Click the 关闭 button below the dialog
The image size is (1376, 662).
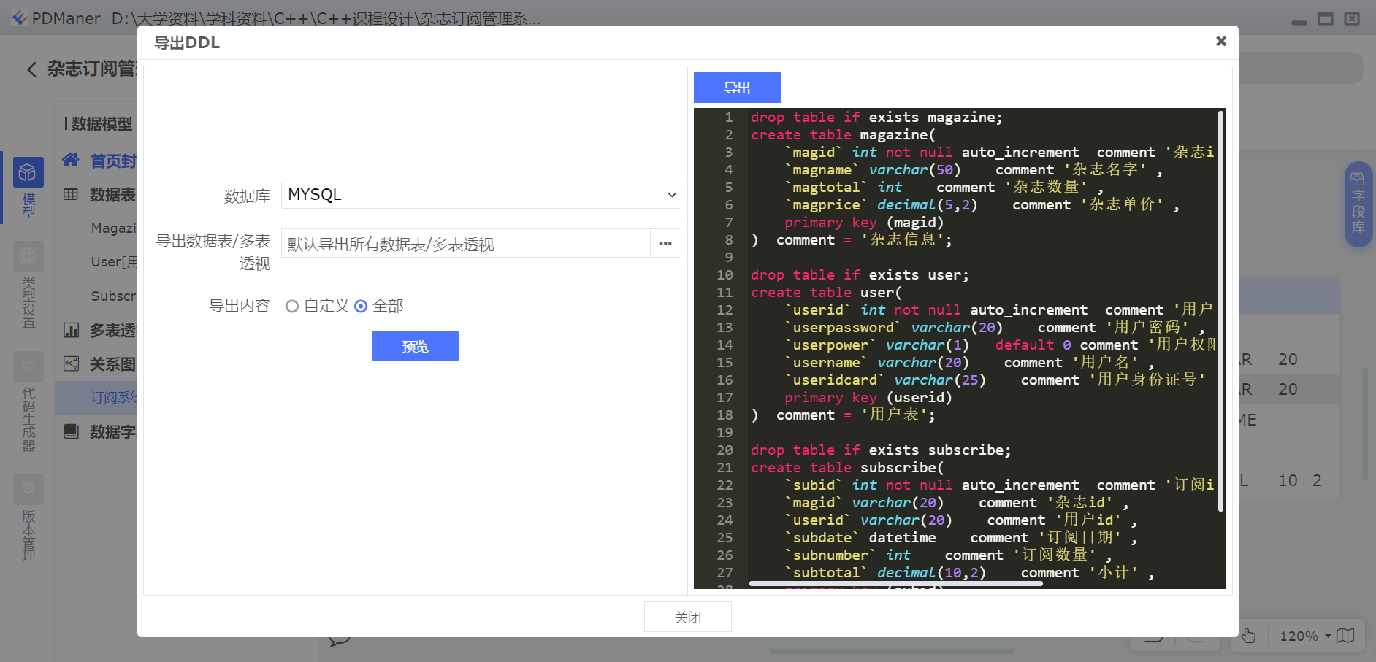pyautogui.click(x=687, y=617)
